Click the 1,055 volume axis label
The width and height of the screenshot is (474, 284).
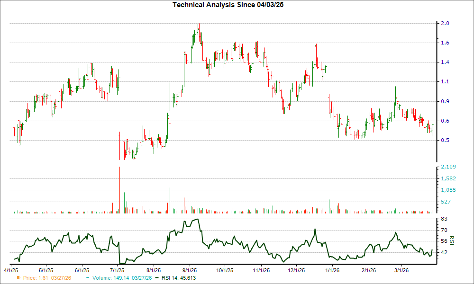448,190
